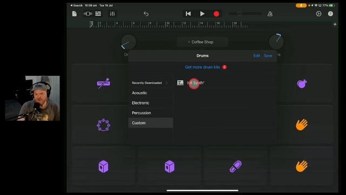
Task: Tap the playhead at the ruler start
Action: tap(91, 24)
